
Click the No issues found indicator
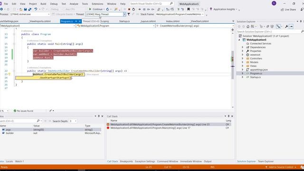[x=23, y=111]
